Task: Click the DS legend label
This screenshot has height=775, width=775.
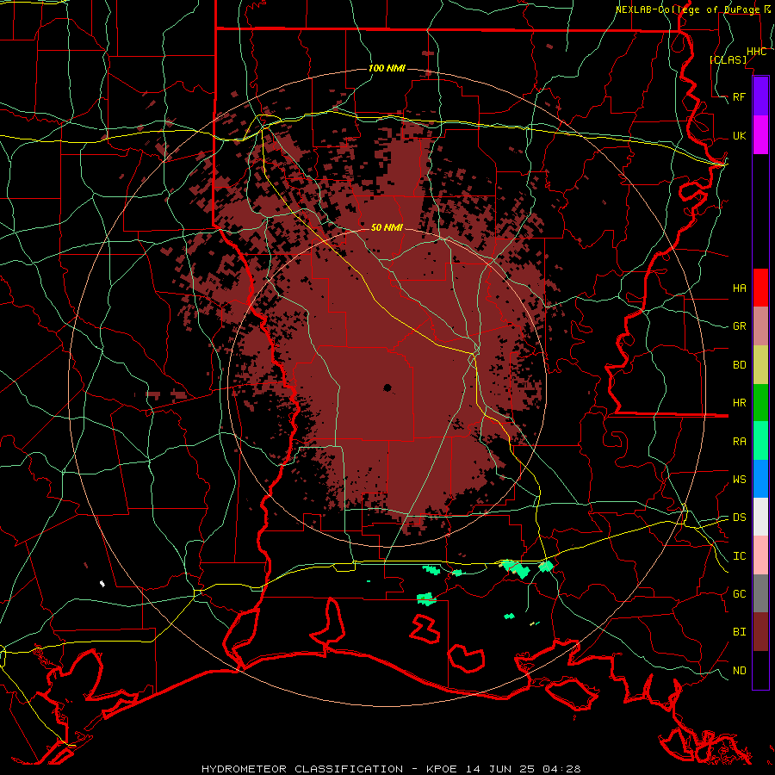Action: tap(739, 518)
